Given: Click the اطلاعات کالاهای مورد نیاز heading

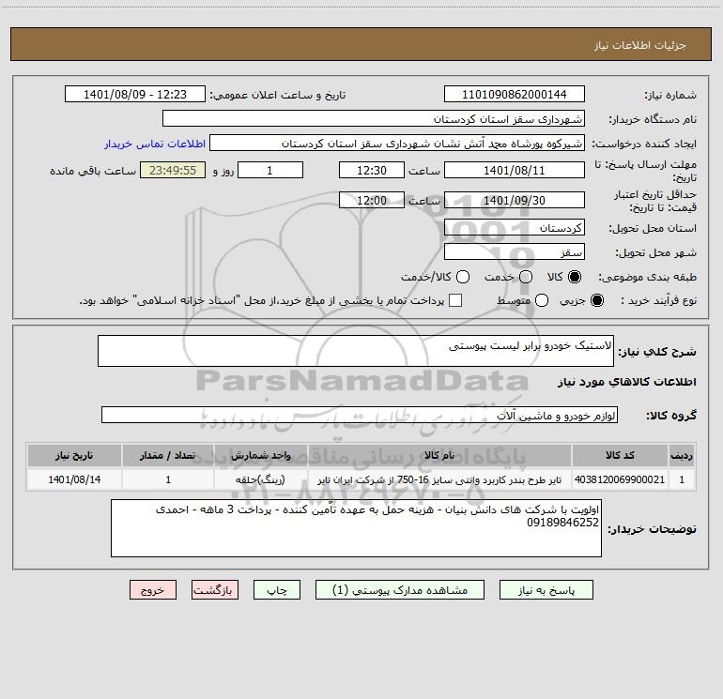Looking at the screenshot, I should click(x=626, y=382).
